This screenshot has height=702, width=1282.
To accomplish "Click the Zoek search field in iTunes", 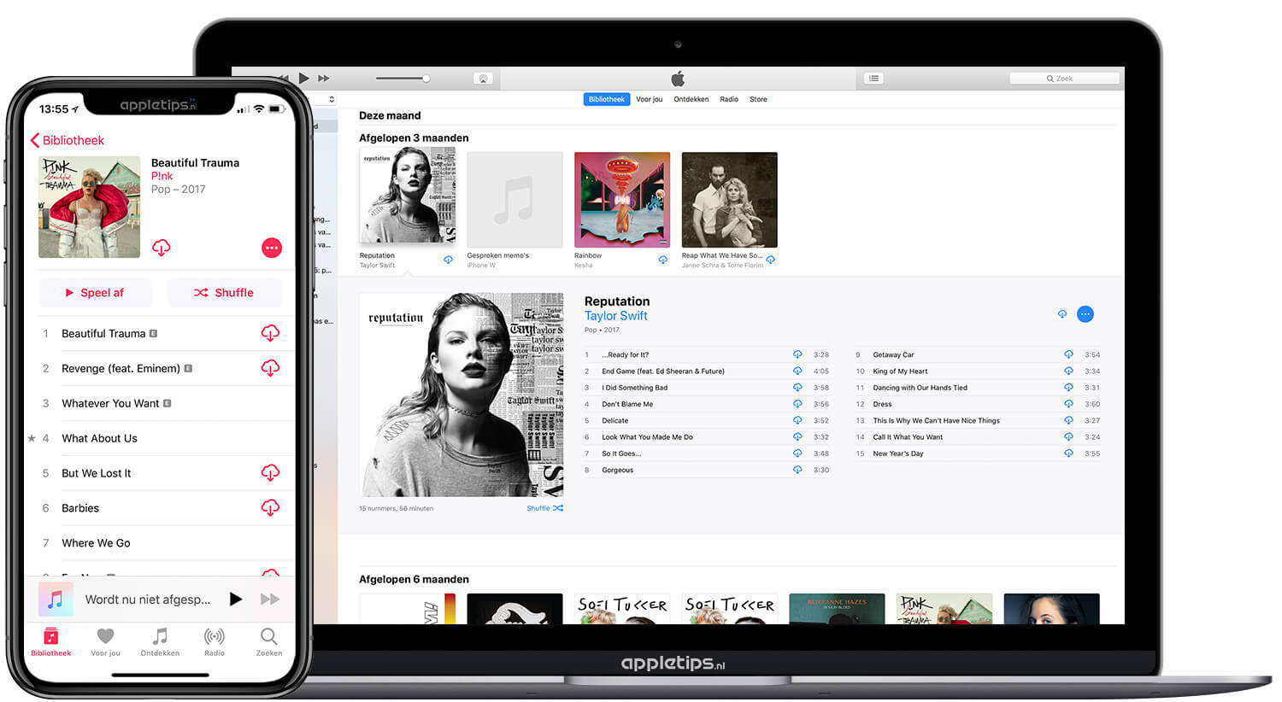I will (x=1064, y=79).
